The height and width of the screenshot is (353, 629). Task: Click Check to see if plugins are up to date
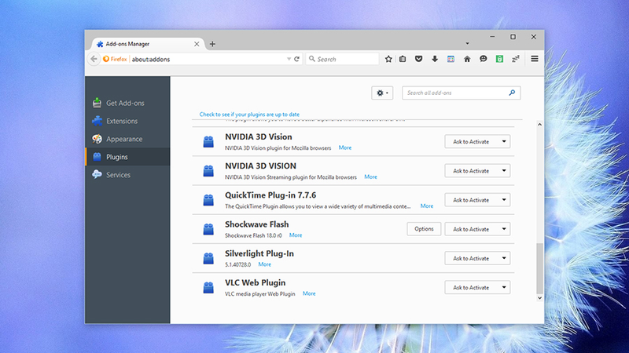pyautogui.click(x=249, y=114)
